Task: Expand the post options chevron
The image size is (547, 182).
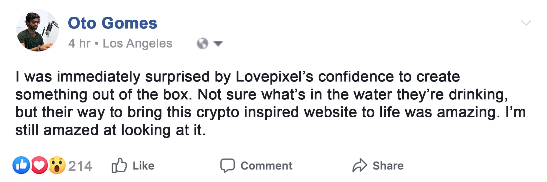Action: click(526, 23)
